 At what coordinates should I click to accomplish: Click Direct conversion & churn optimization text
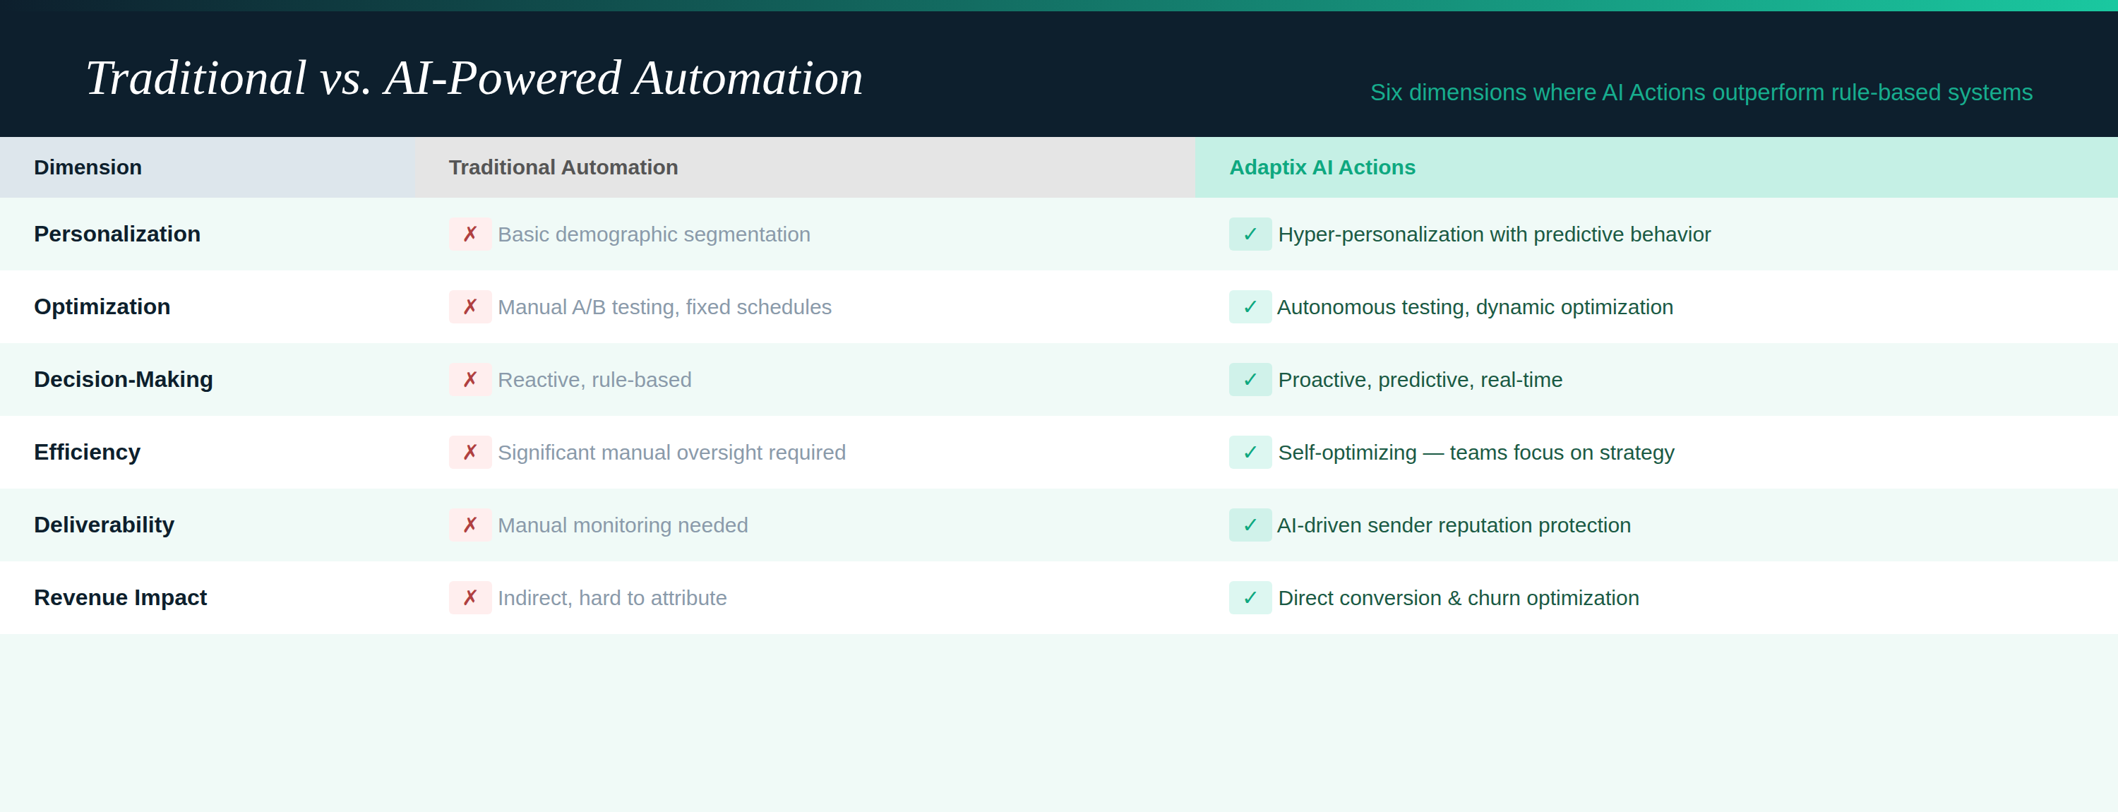[1458, 597]
